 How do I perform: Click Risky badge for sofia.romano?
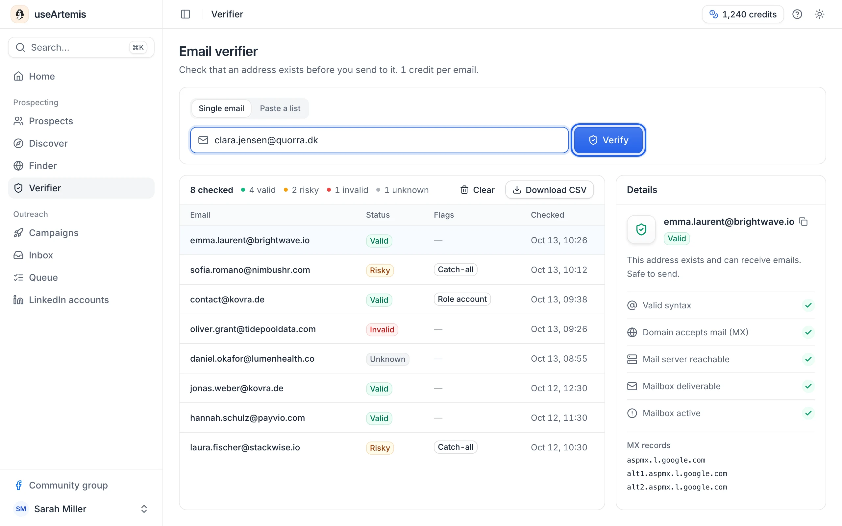point(380,270)
